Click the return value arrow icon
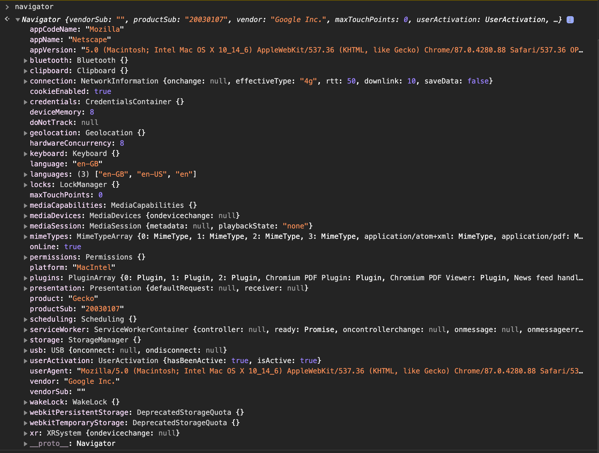Viewport: 599px width, 453px height. (x=7, y=18)
